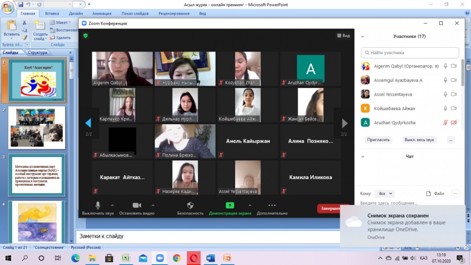Screen dimensions: 471x265
Task: Click the File attachment icon in chat
Action: 429,193
